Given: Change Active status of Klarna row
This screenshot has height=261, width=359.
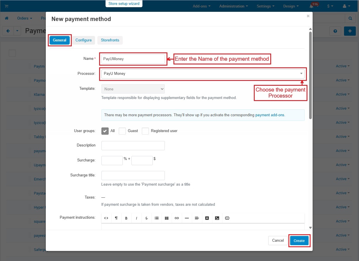Looking at the screenshot, I should coord(343,94).
